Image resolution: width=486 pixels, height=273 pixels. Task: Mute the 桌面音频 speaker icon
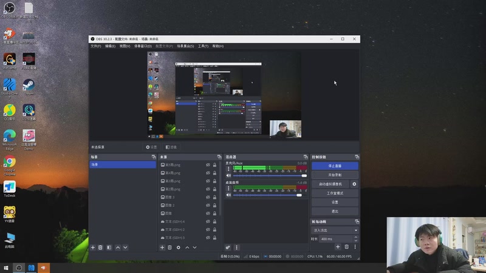229,195
